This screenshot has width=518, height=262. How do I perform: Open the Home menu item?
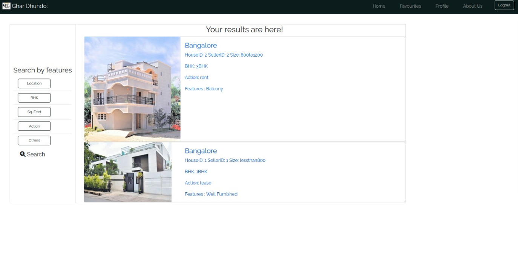coord(379,6)
